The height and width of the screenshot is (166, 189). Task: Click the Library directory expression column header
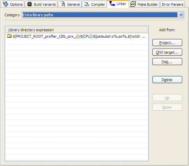coord(77,30)
